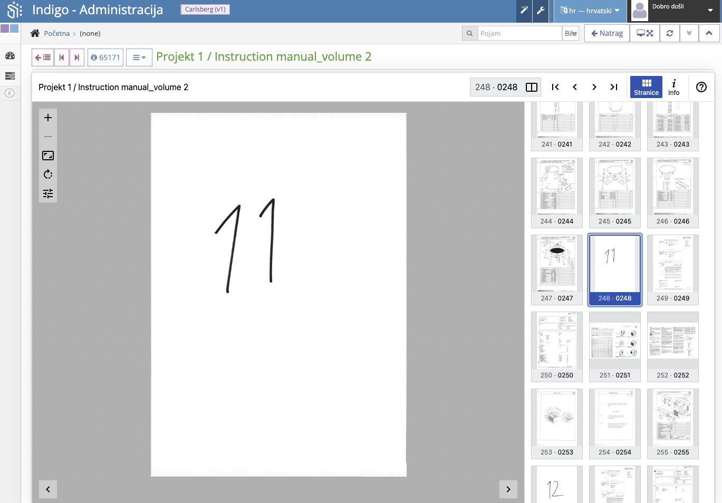Open the server list sidebar icon
The width and height of the screenshot is (722, 503).
tap(10, 76)
